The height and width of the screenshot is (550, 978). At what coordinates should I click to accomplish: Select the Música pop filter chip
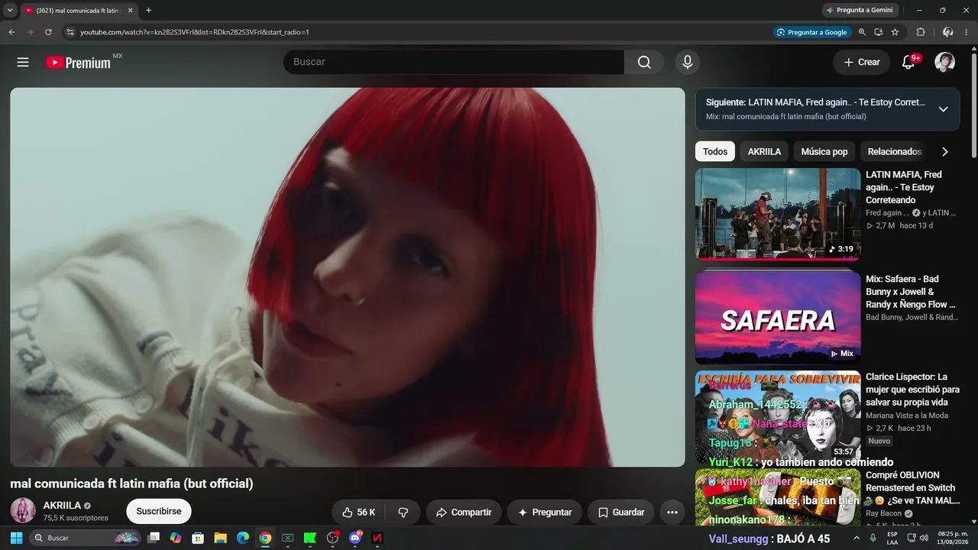pyautogui.click(x=824, y=152)
